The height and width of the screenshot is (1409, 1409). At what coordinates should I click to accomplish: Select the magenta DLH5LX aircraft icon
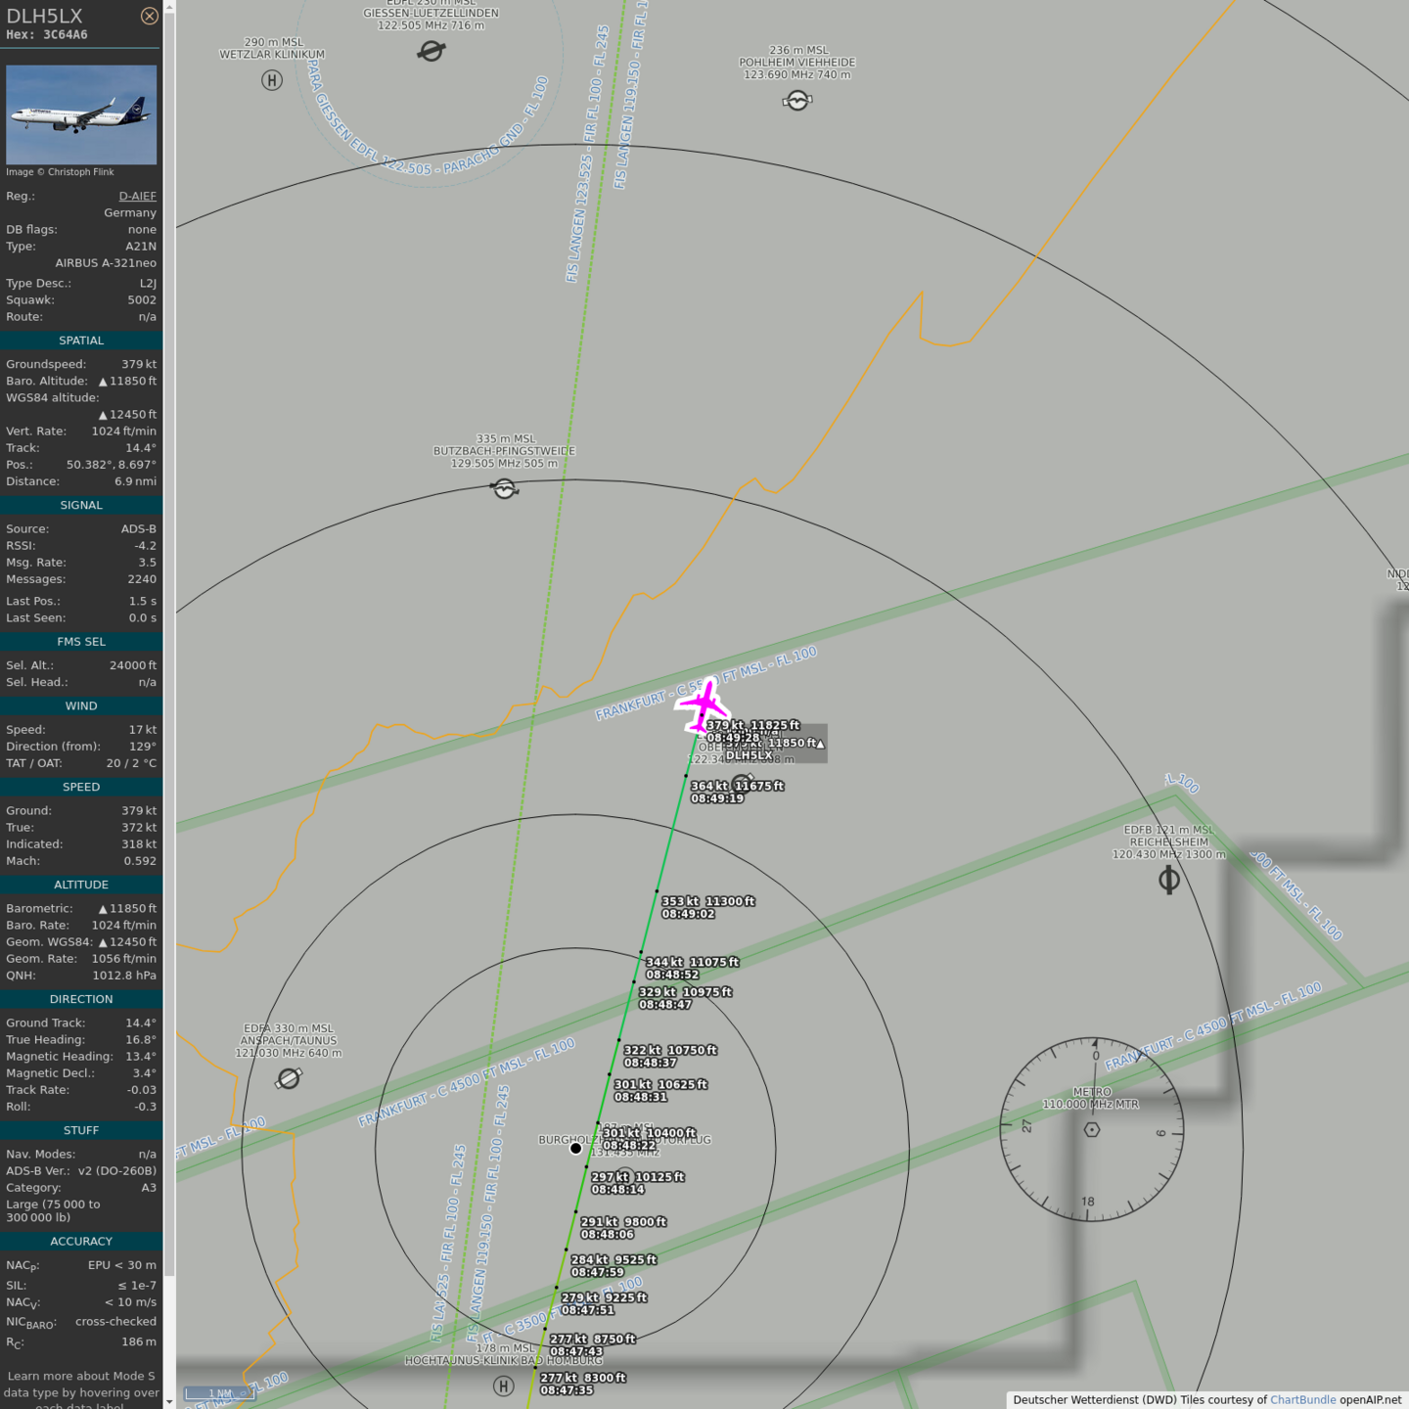(703, 704)
